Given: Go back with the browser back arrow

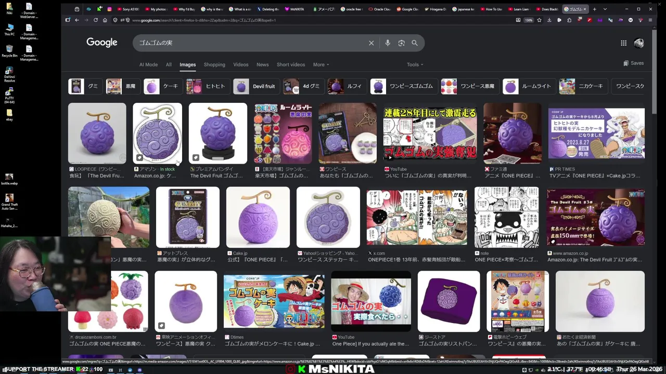Looking at the screenshot, I should tap(76, 20).
